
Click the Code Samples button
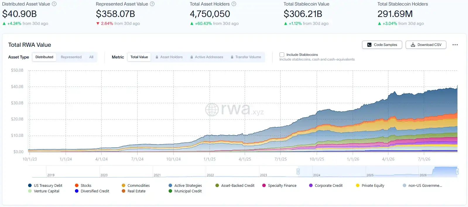point(382,45)
